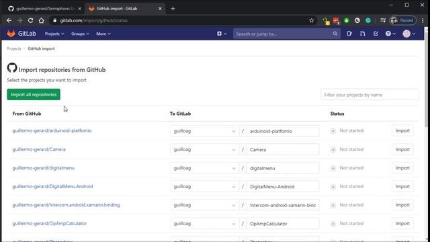Click Import all repositories button

(34, 94)
